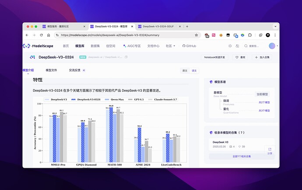Image resolution: width=302 pixels, height=190 pixels.
Task: Click the browser forward arrow
Action: coord(34,35)
